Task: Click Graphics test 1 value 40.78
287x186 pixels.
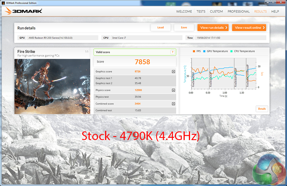Action: pos(138,78)
